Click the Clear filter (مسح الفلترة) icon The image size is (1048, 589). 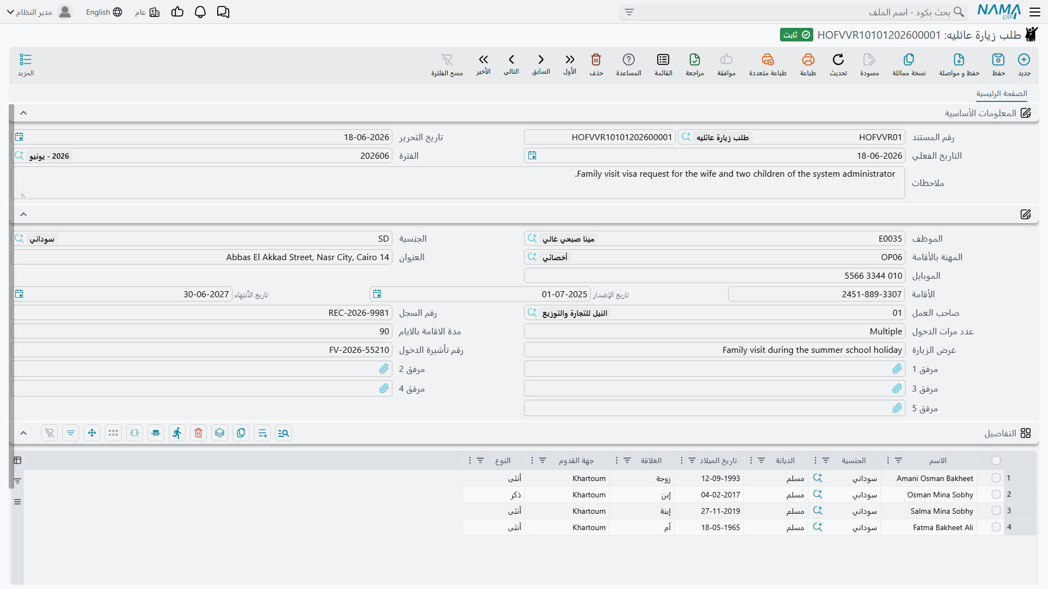click(447, 59)
